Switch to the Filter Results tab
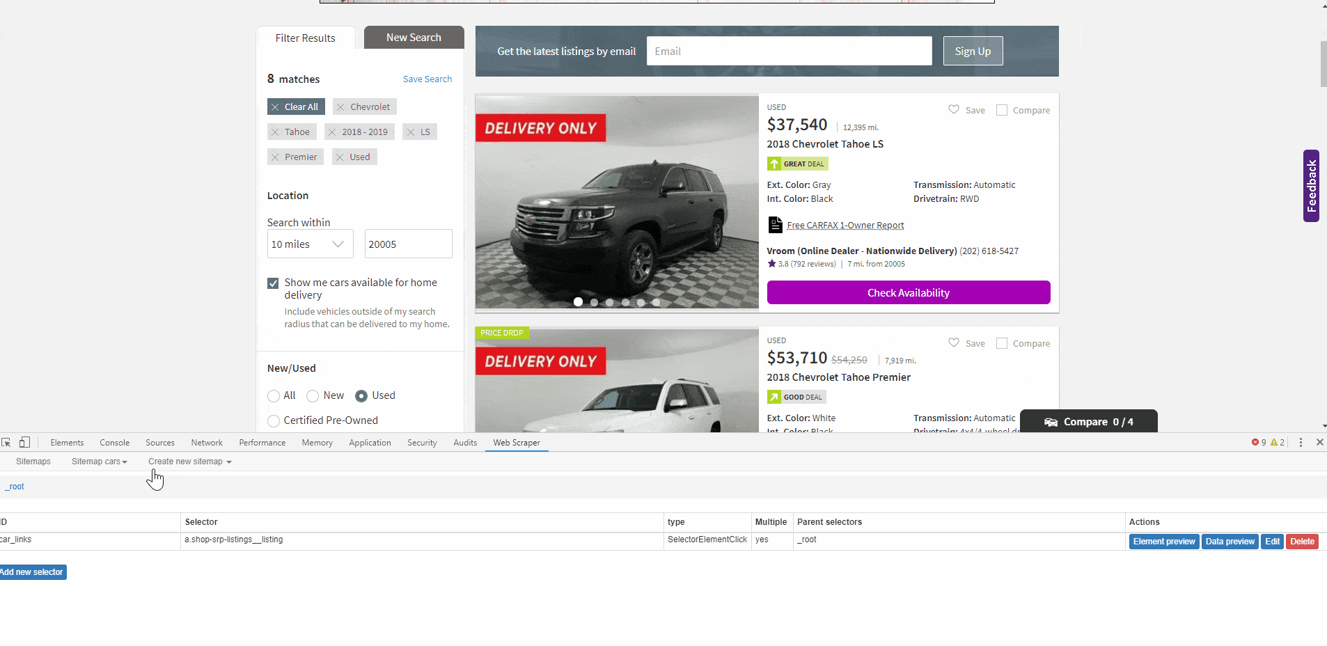This screenshot has width=1327, height=646. (x=306, y=38)
